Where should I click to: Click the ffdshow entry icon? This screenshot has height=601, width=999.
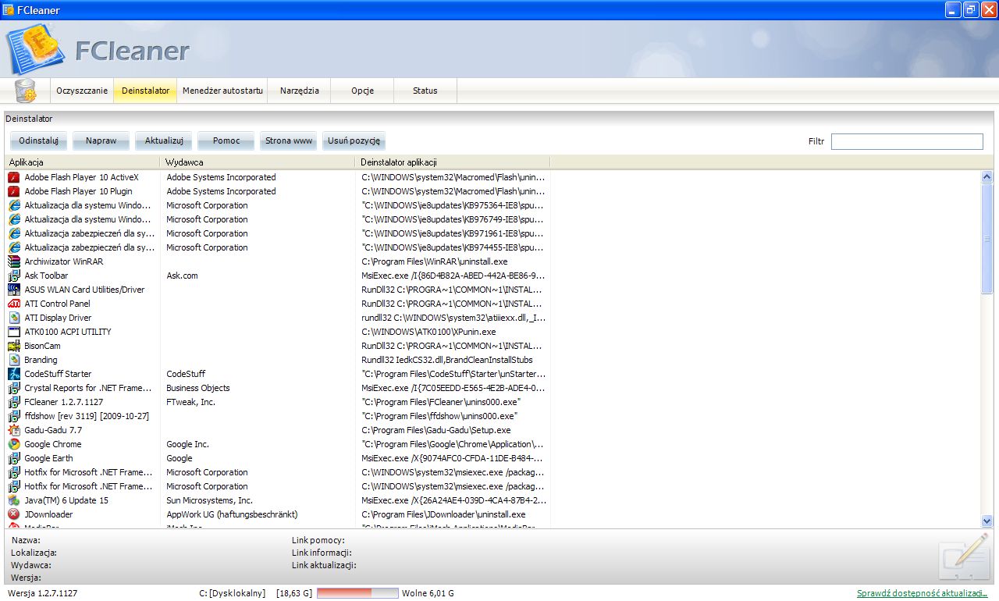coord(14,416)
